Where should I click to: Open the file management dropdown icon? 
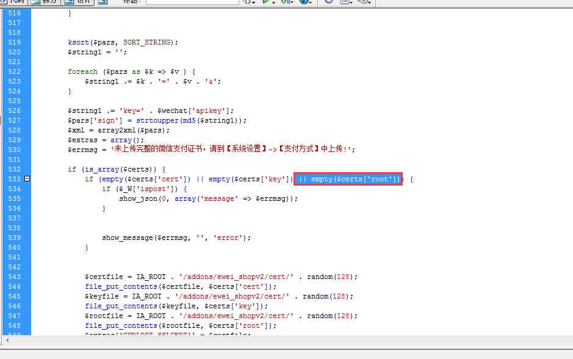287,2
